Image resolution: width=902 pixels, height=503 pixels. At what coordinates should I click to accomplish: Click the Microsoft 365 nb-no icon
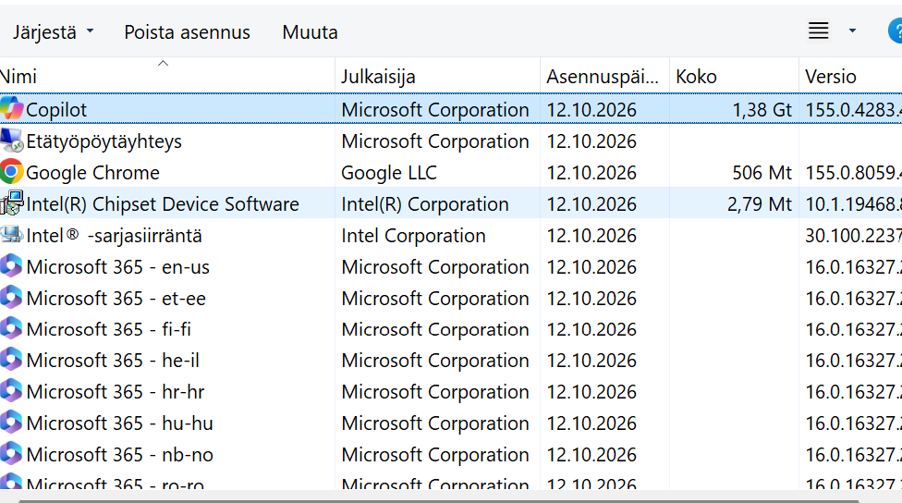point(11,454)
